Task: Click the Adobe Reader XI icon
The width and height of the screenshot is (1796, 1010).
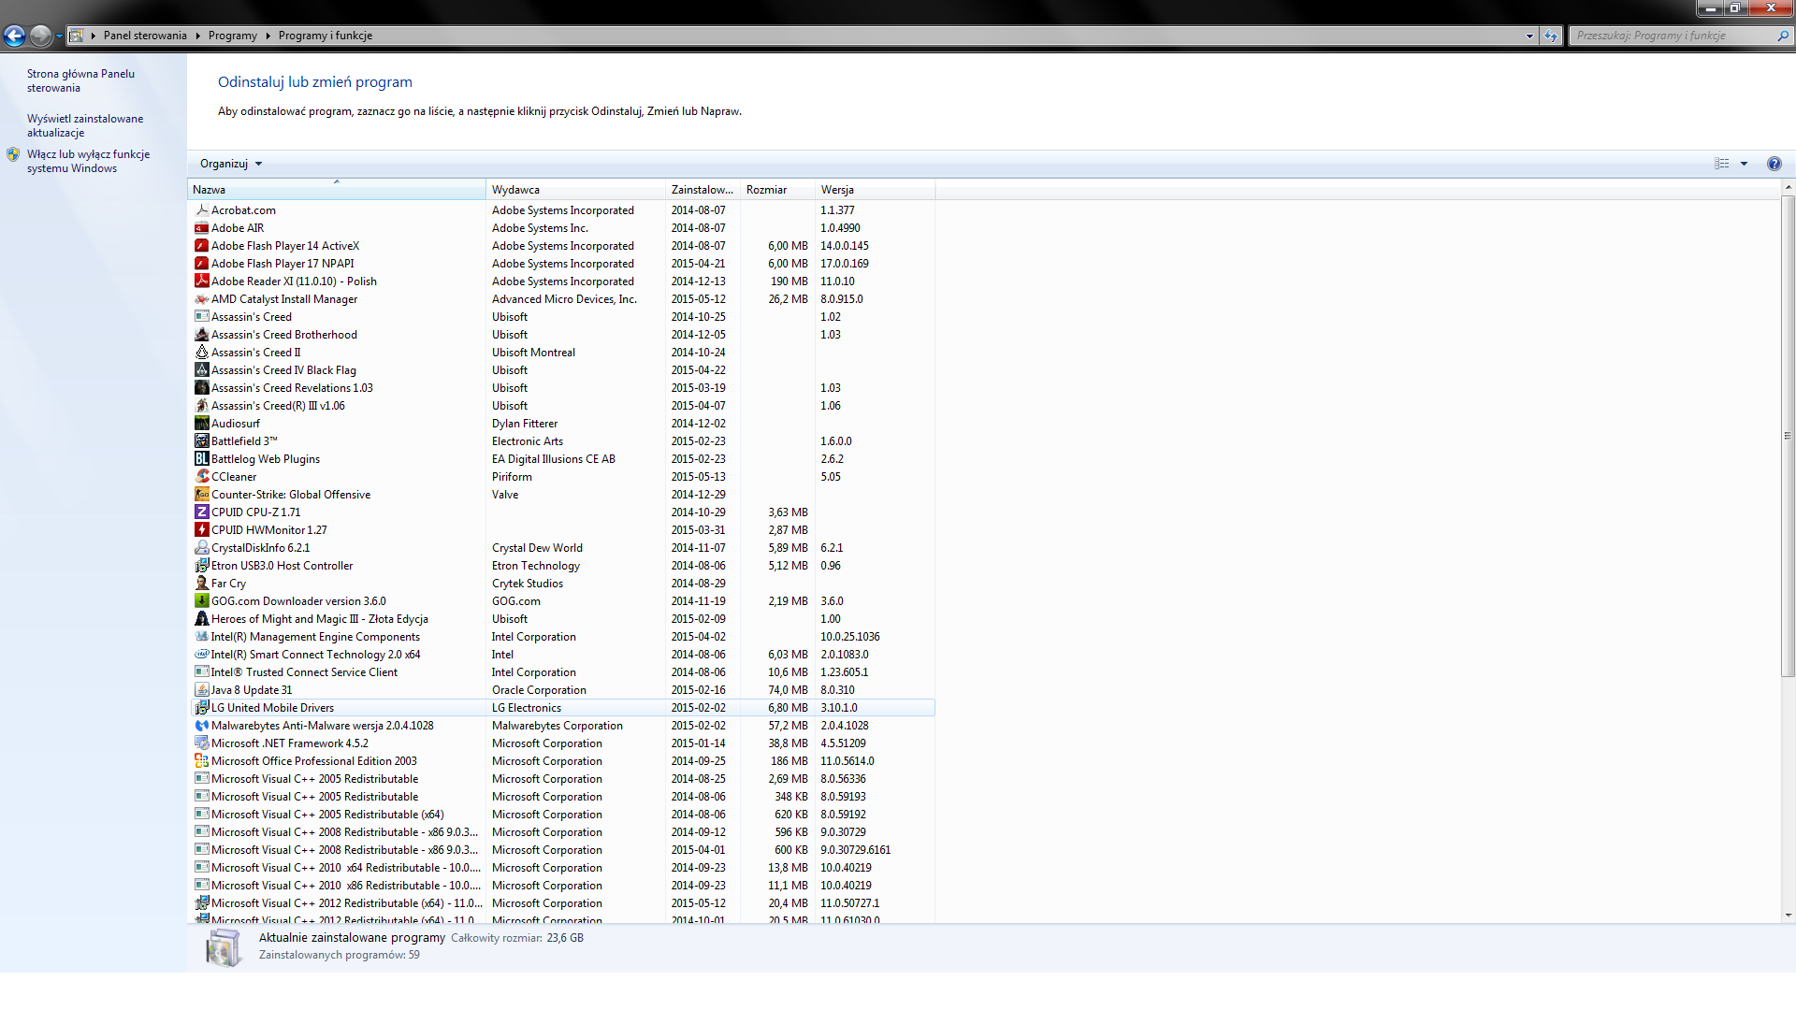Action: tap(201, 281)
